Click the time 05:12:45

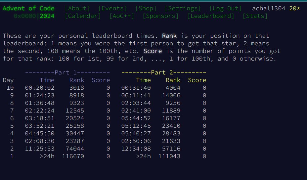(136, 126)
